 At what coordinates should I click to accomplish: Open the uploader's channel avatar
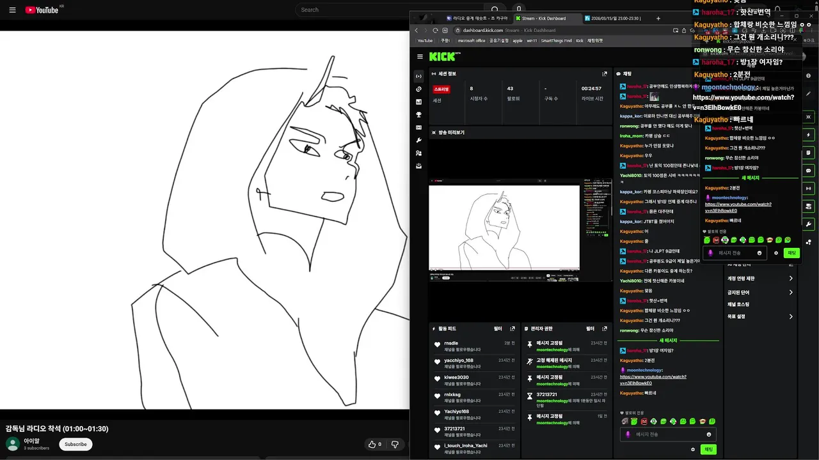pyautogui.click(x=12, y=444)
